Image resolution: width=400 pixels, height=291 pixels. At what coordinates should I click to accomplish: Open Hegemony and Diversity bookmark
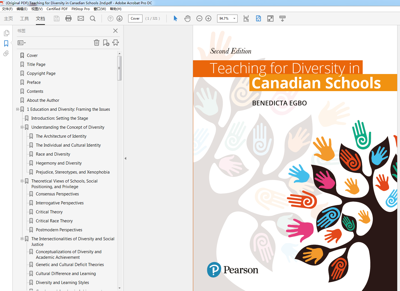point(59,163)
